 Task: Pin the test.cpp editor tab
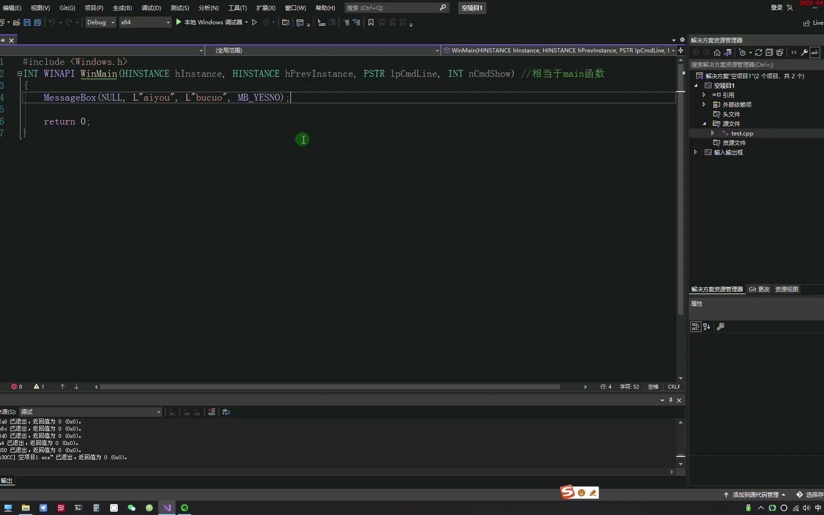pyautogui.click(x=3, y=40)
